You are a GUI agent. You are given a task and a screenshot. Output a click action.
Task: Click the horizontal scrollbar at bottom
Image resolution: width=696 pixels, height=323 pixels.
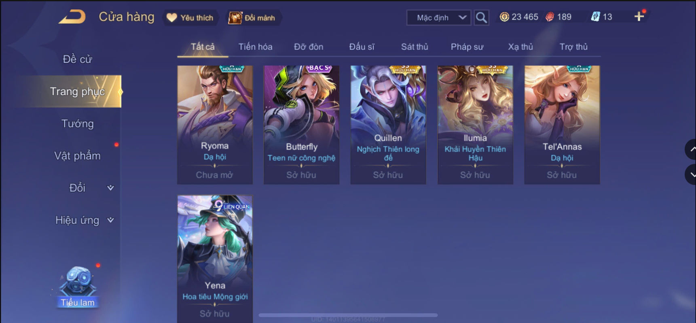point(348,315)
